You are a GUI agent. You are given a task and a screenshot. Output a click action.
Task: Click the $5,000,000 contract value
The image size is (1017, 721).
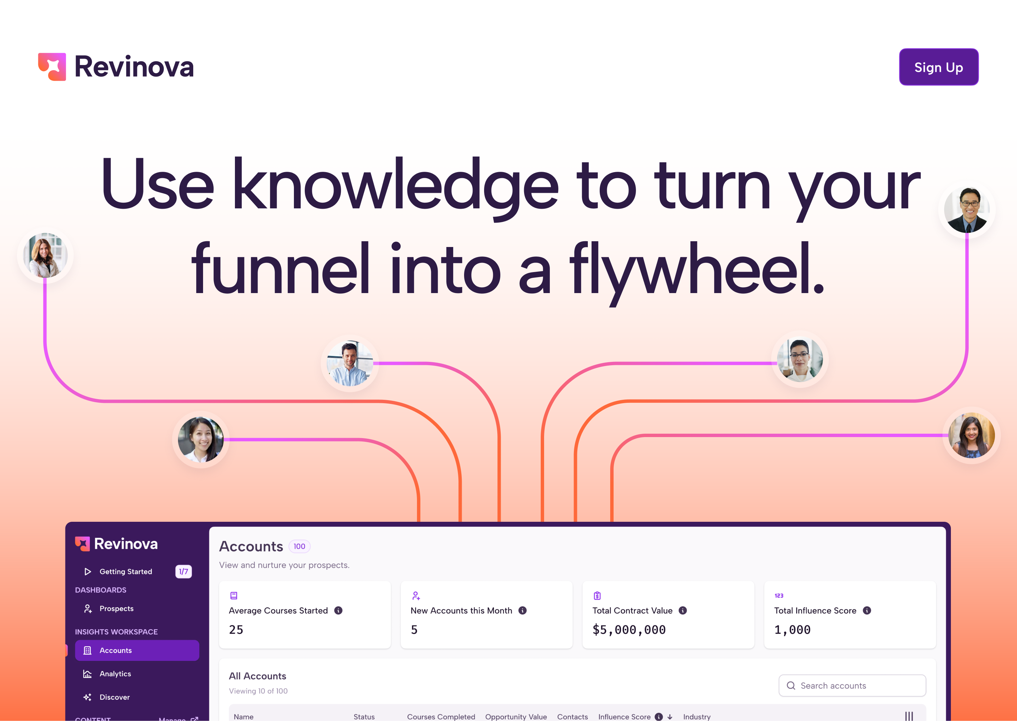(x=629, y=630)
